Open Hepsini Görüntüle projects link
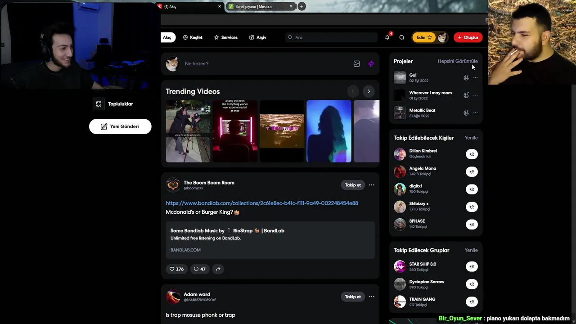The height and width of the screenshot is (324, 576). (x=458, y=61)
